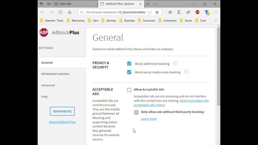The height and width of the screenshot is (145, 258).
Task: Open Consumer favorites folder
Action: pyautogui.click(x=146, y=21)
